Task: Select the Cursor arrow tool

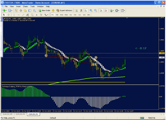Action: click(4, 15)
